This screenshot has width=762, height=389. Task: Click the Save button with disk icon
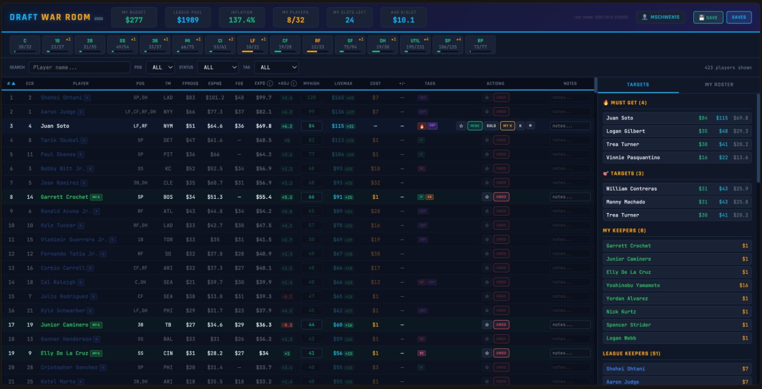coord(708,17)
